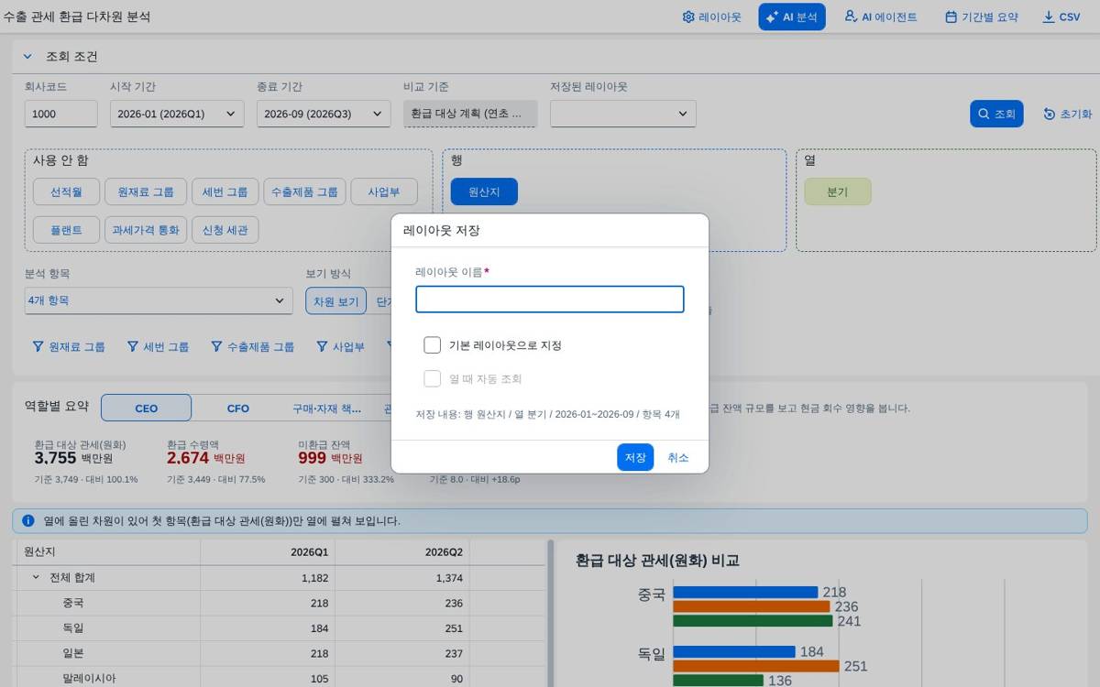Select the 독일 table row
The width and height of the screenshot is (1100, 687).
[x=280, y=628]
